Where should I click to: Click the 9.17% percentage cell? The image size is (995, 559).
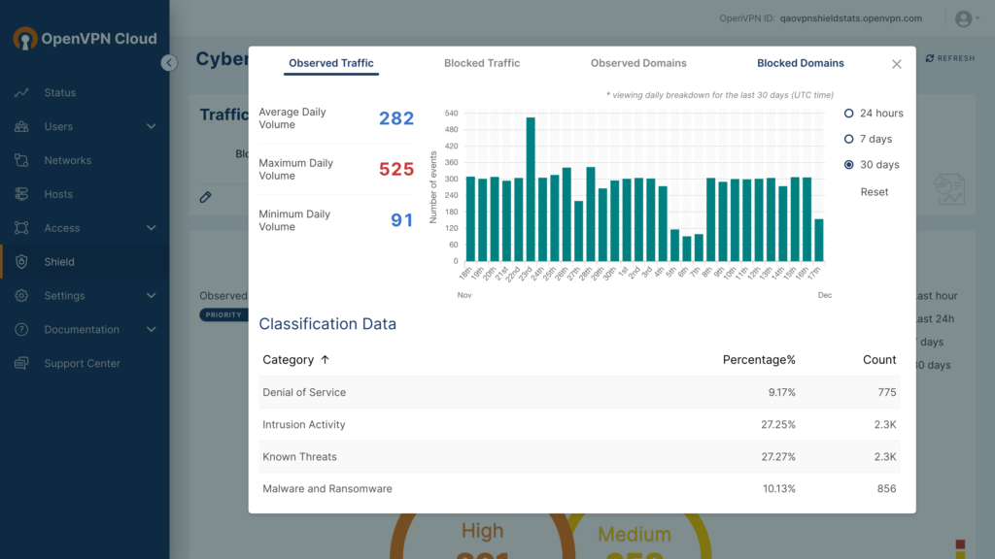(782, 392)
